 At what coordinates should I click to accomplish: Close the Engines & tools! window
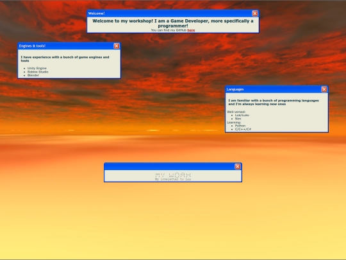point(117,46)
